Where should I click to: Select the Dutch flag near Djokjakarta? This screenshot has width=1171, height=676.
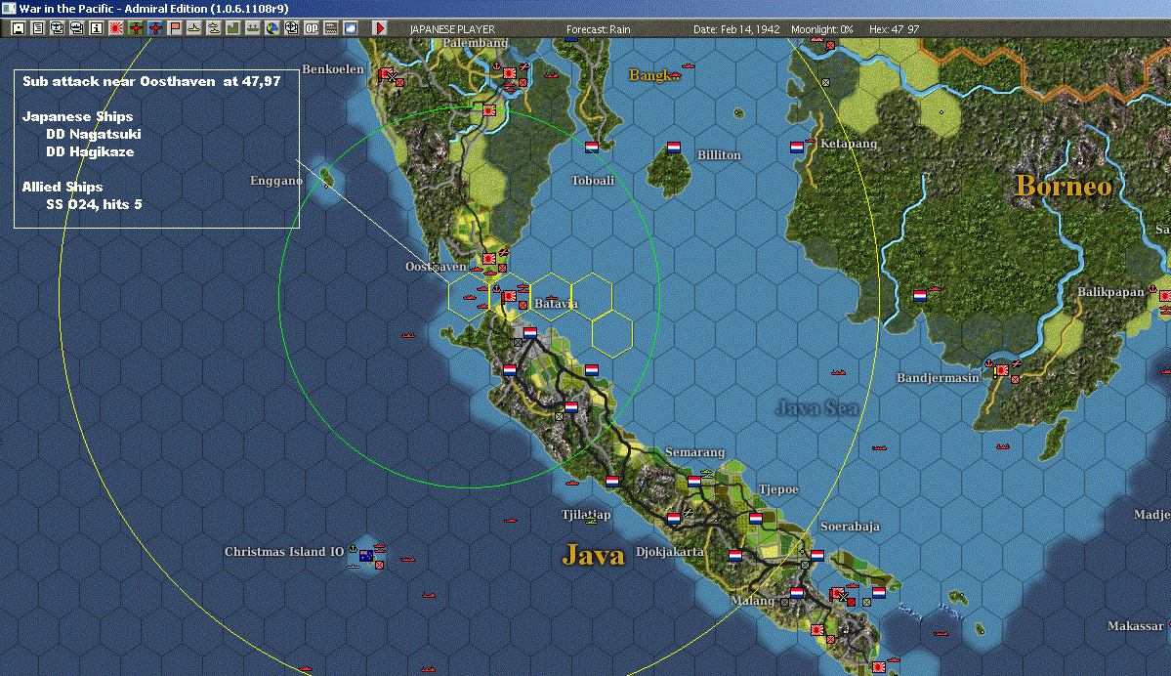(674, 519)
